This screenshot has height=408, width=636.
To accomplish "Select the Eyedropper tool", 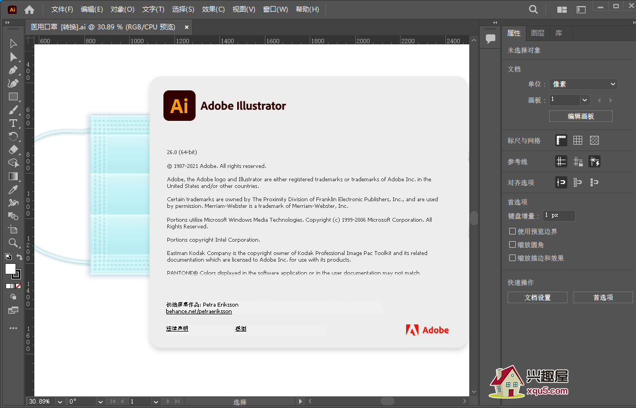I will (x=13, y=190).
